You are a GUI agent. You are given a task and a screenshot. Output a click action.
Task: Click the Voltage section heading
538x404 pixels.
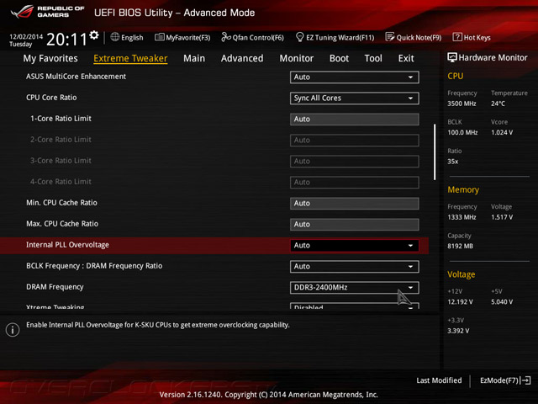(462, 274)
